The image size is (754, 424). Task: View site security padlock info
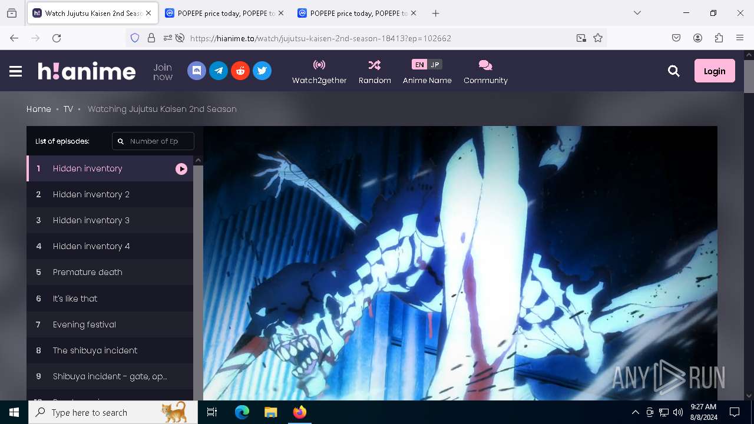(x=151, y=38)
